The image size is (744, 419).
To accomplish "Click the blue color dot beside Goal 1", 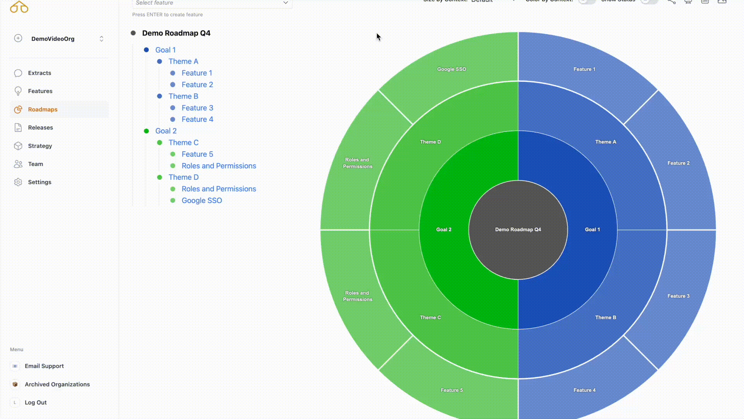I will (x=146, y=50).
